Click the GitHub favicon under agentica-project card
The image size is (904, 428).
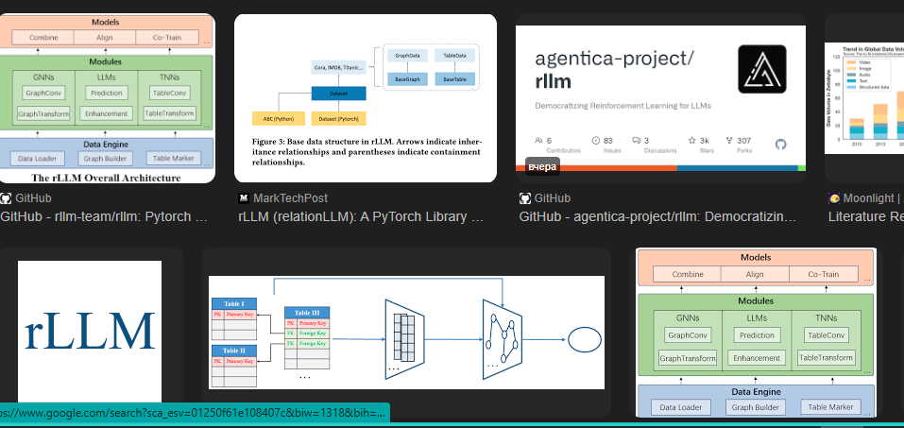(x=524, y=198)
